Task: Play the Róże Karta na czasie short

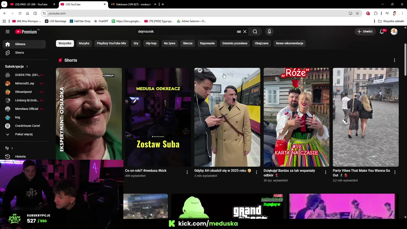Action: pyautogui.click(x=296, y=117)
